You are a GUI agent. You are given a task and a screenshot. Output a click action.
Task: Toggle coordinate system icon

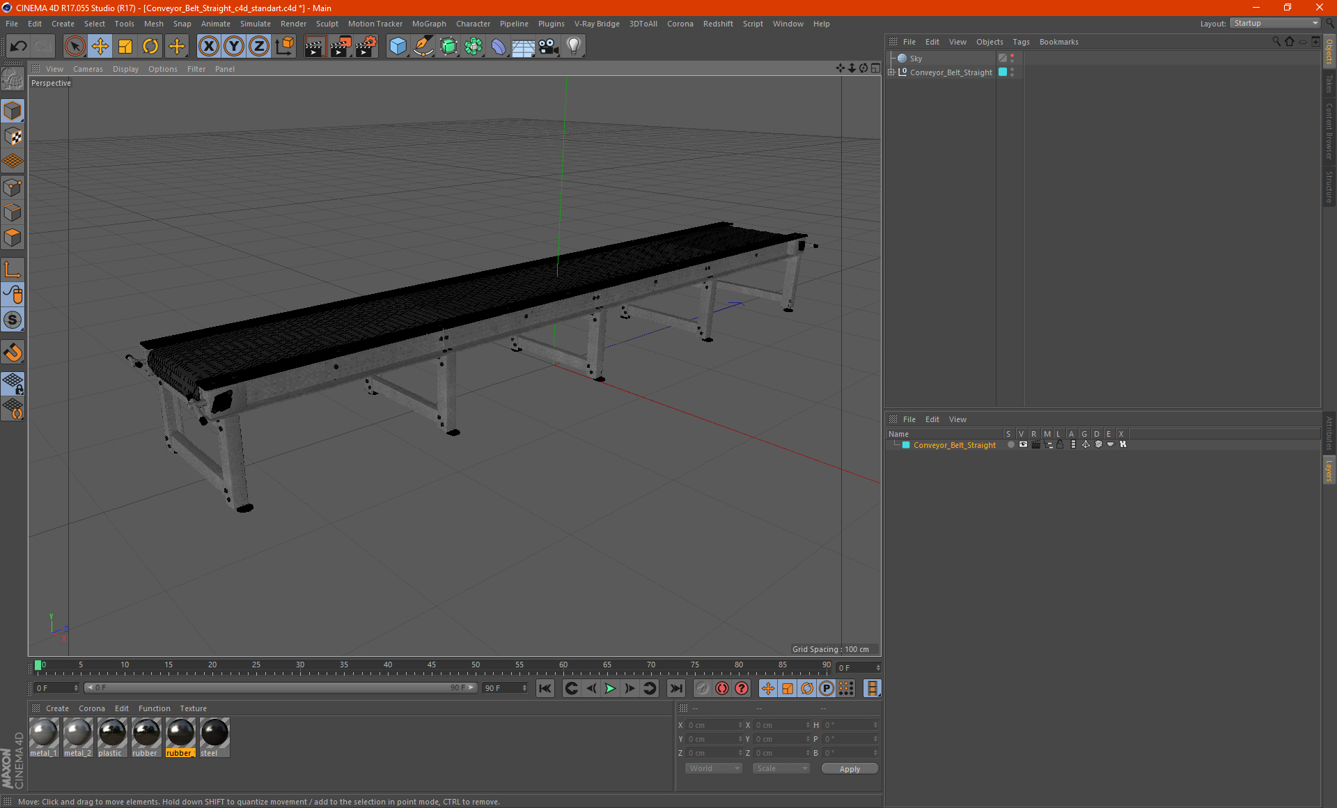click(284, 47)
